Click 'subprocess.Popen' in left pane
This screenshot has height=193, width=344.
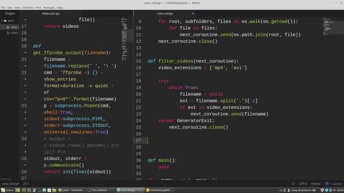[x=76, y=106]
